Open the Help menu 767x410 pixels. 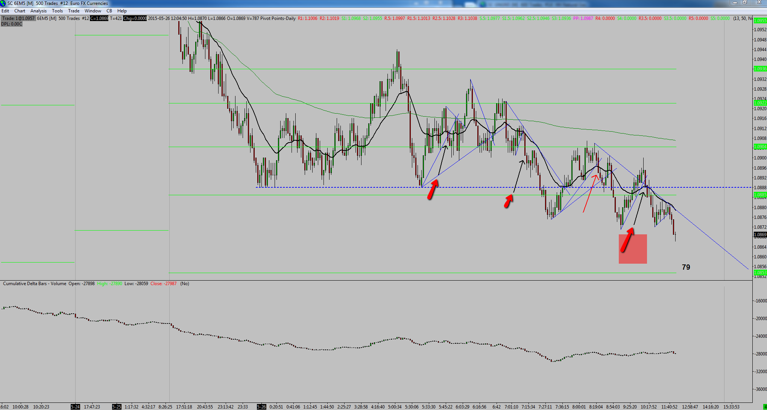coord(122,11)
